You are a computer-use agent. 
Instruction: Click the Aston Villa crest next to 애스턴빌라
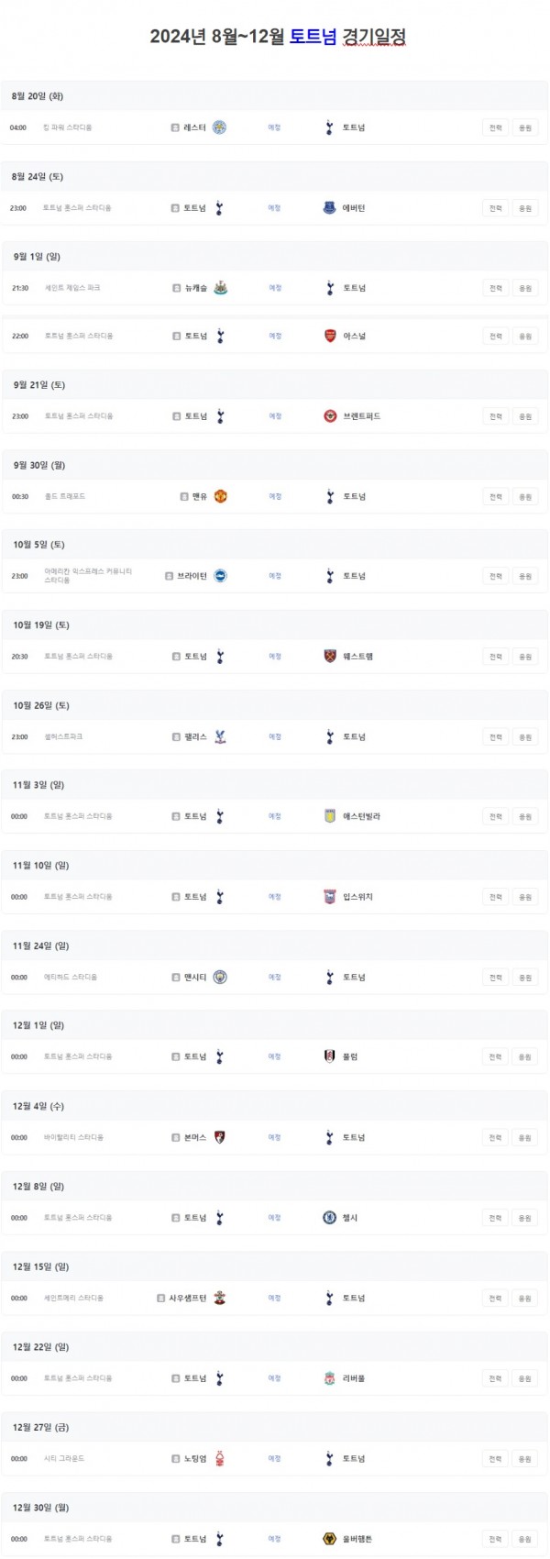click(x=330, y=816)
